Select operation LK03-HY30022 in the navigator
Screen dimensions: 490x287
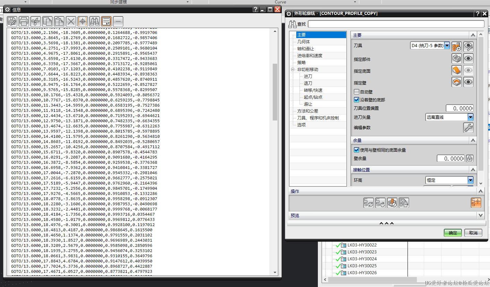[362, 245]
